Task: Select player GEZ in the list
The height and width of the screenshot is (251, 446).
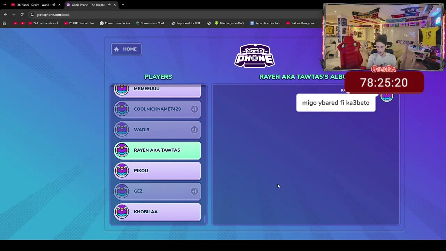Action: pyautogui.click(x=157, y=191)
